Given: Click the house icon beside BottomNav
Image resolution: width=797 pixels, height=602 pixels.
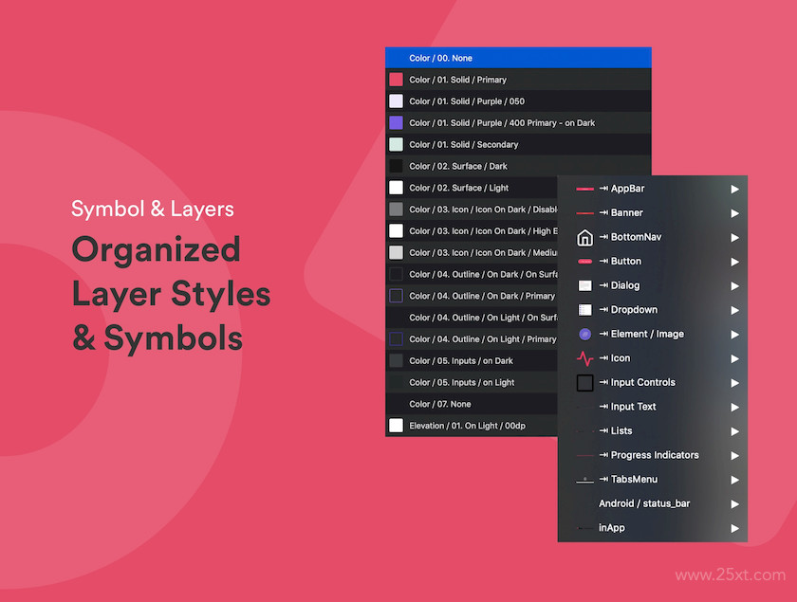Looking at the screenshot, I should point(584,237).
